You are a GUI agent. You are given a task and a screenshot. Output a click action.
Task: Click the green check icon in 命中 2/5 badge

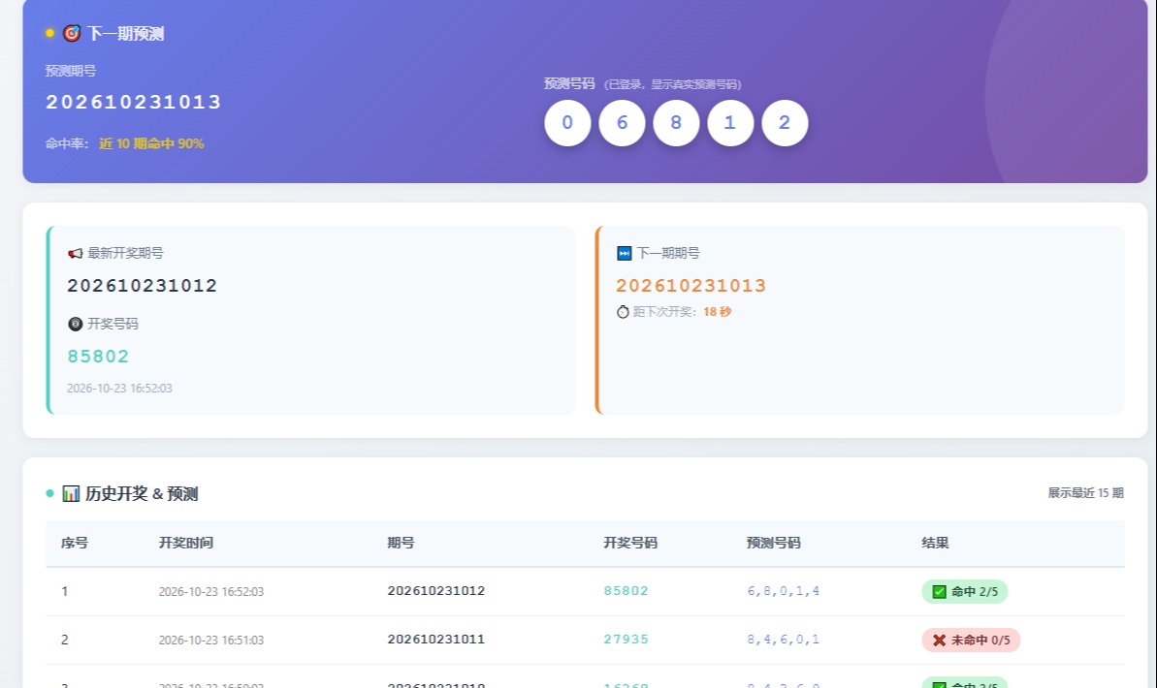click(940, 591)
